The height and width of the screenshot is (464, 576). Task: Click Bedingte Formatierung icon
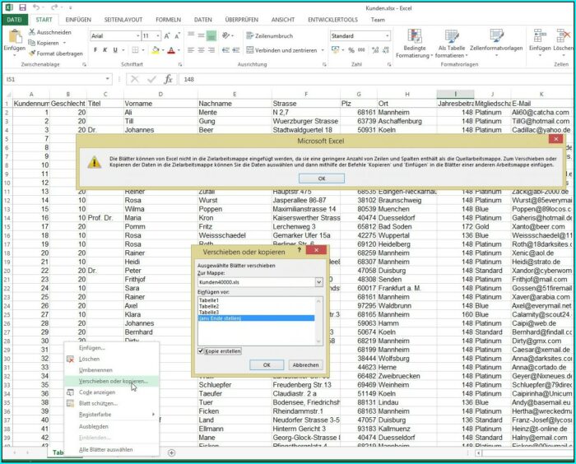click(x=415, y=36)
